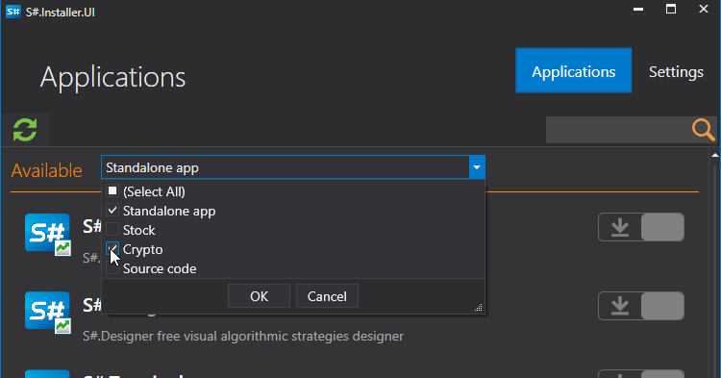Click the Applications page title
Screen dimensions: 721x378
click(112, 77)
